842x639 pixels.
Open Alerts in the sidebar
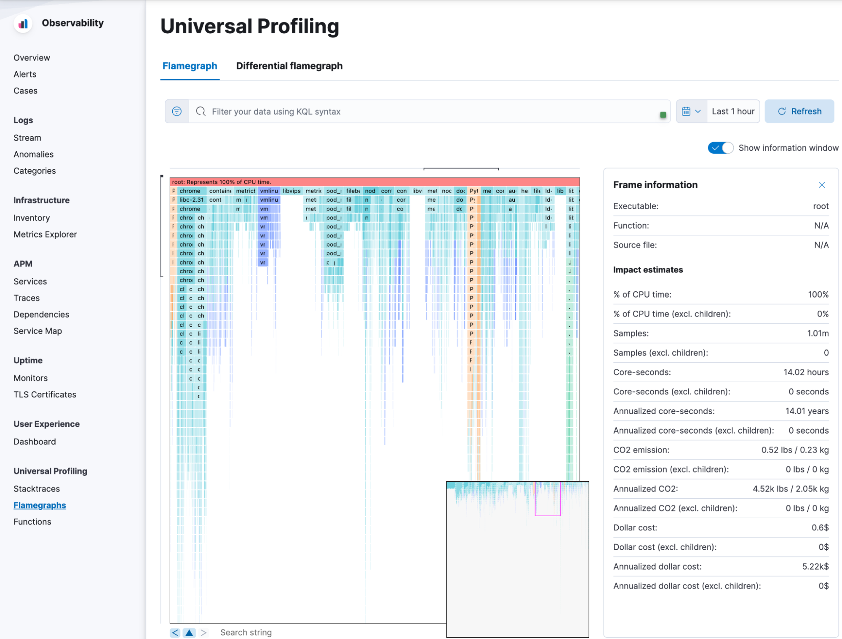click(25, 74)
